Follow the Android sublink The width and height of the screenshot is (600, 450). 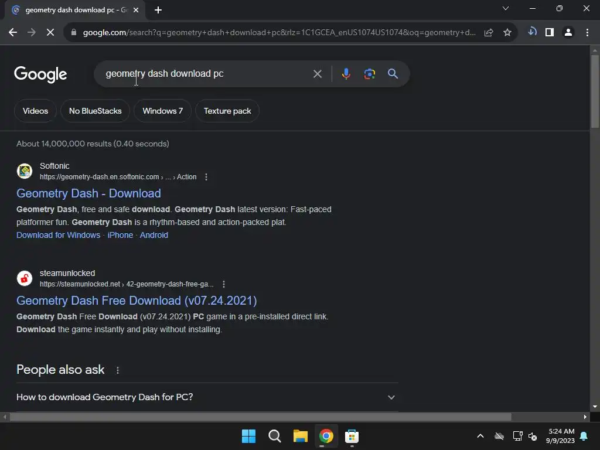pyautogui.click(x=154, y=236)
